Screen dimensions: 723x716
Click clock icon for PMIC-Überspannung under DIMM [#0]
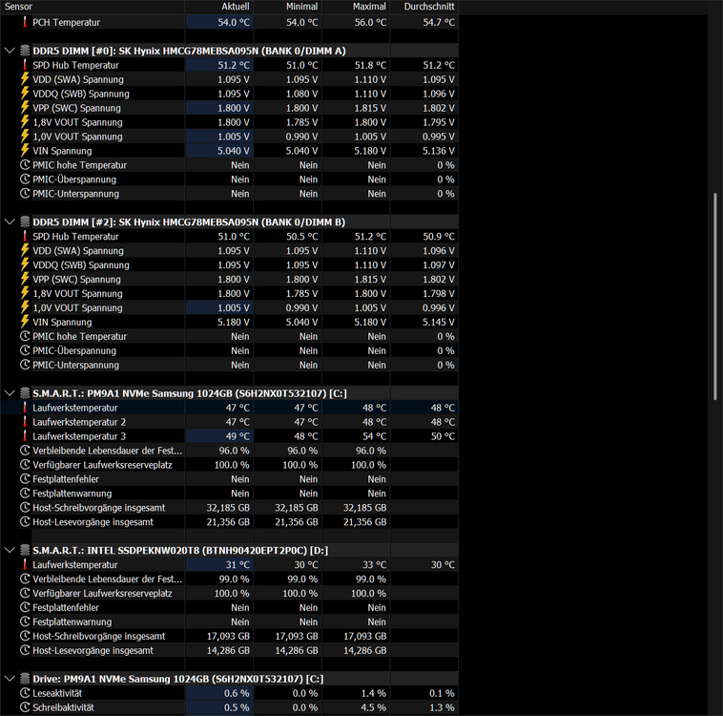25,179
